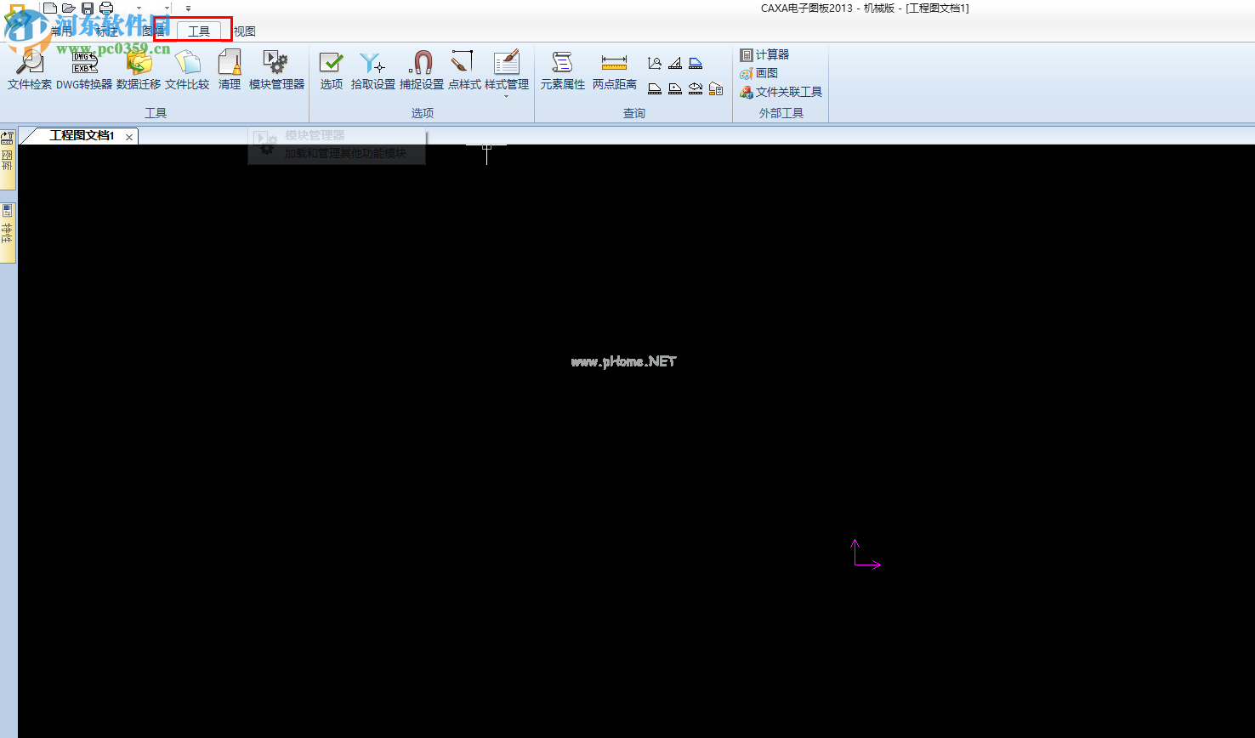Image resolution: width=1255 pixels, height=738 pixels.
Task: Switch to the 图幅 ribbon tab
Action: pos(154,31)
